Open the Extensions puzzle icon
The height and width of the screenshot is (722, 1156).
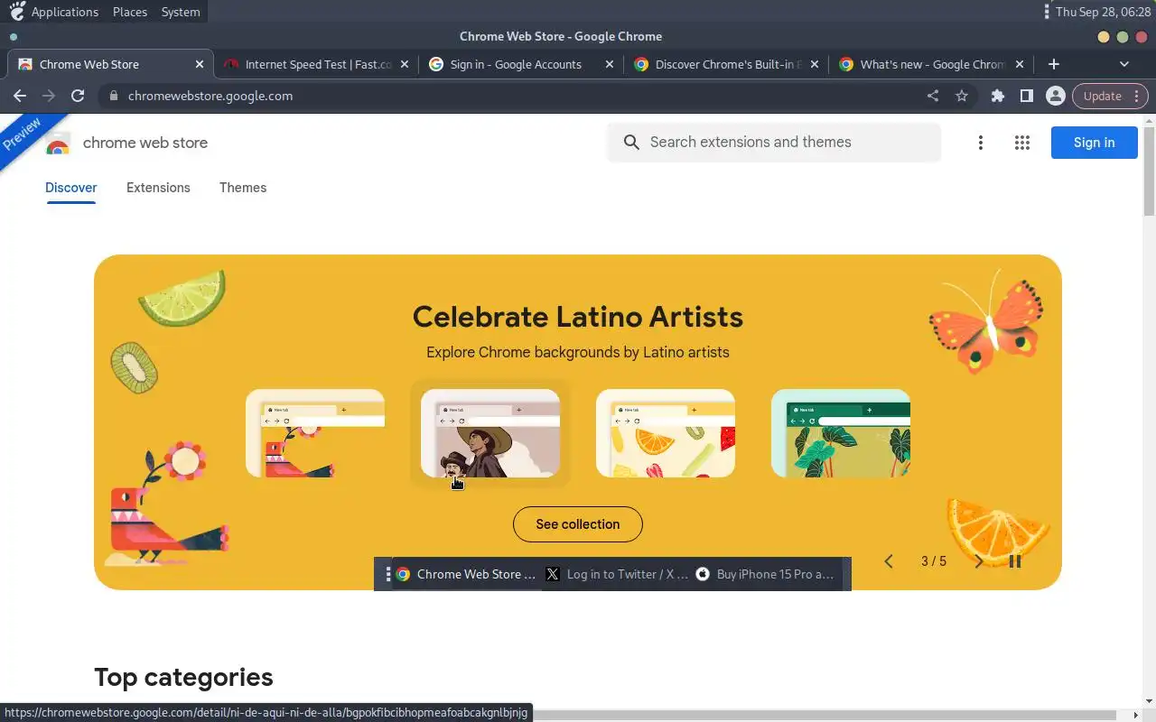998,96
